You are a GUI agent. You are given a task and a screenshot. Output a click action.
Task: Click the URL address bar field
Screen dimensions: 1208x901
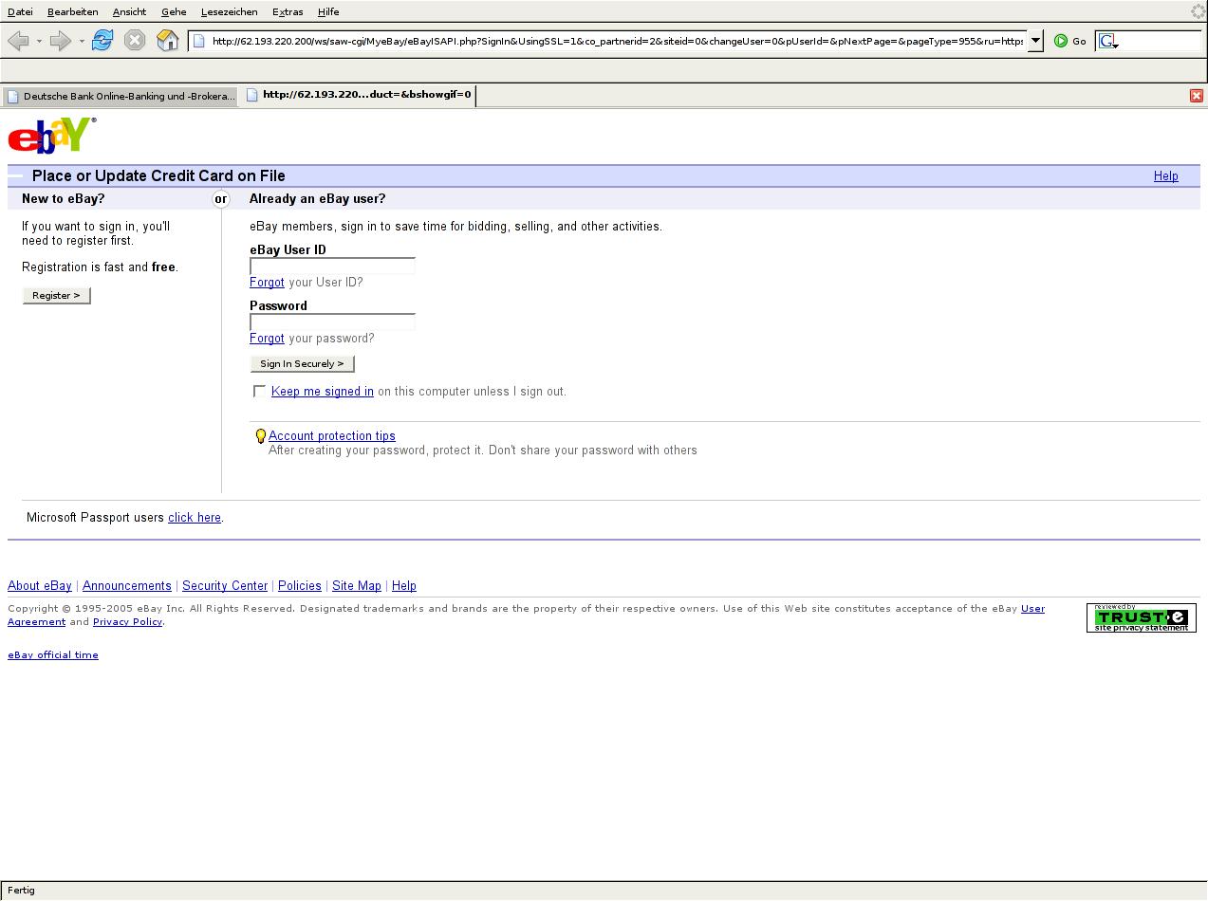617,41
